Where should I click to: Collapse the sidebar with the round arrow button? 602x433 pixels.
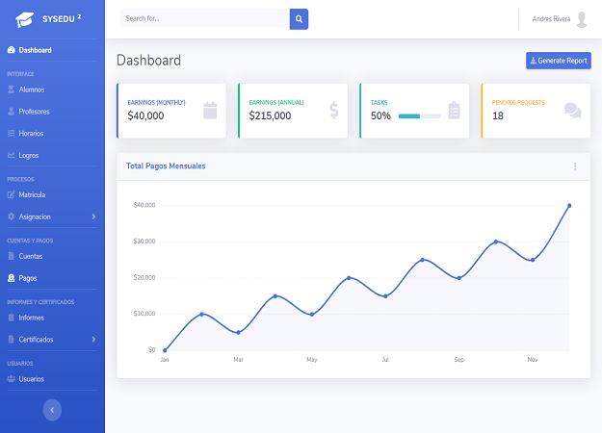pyautogui.click(x=52, y=410)
